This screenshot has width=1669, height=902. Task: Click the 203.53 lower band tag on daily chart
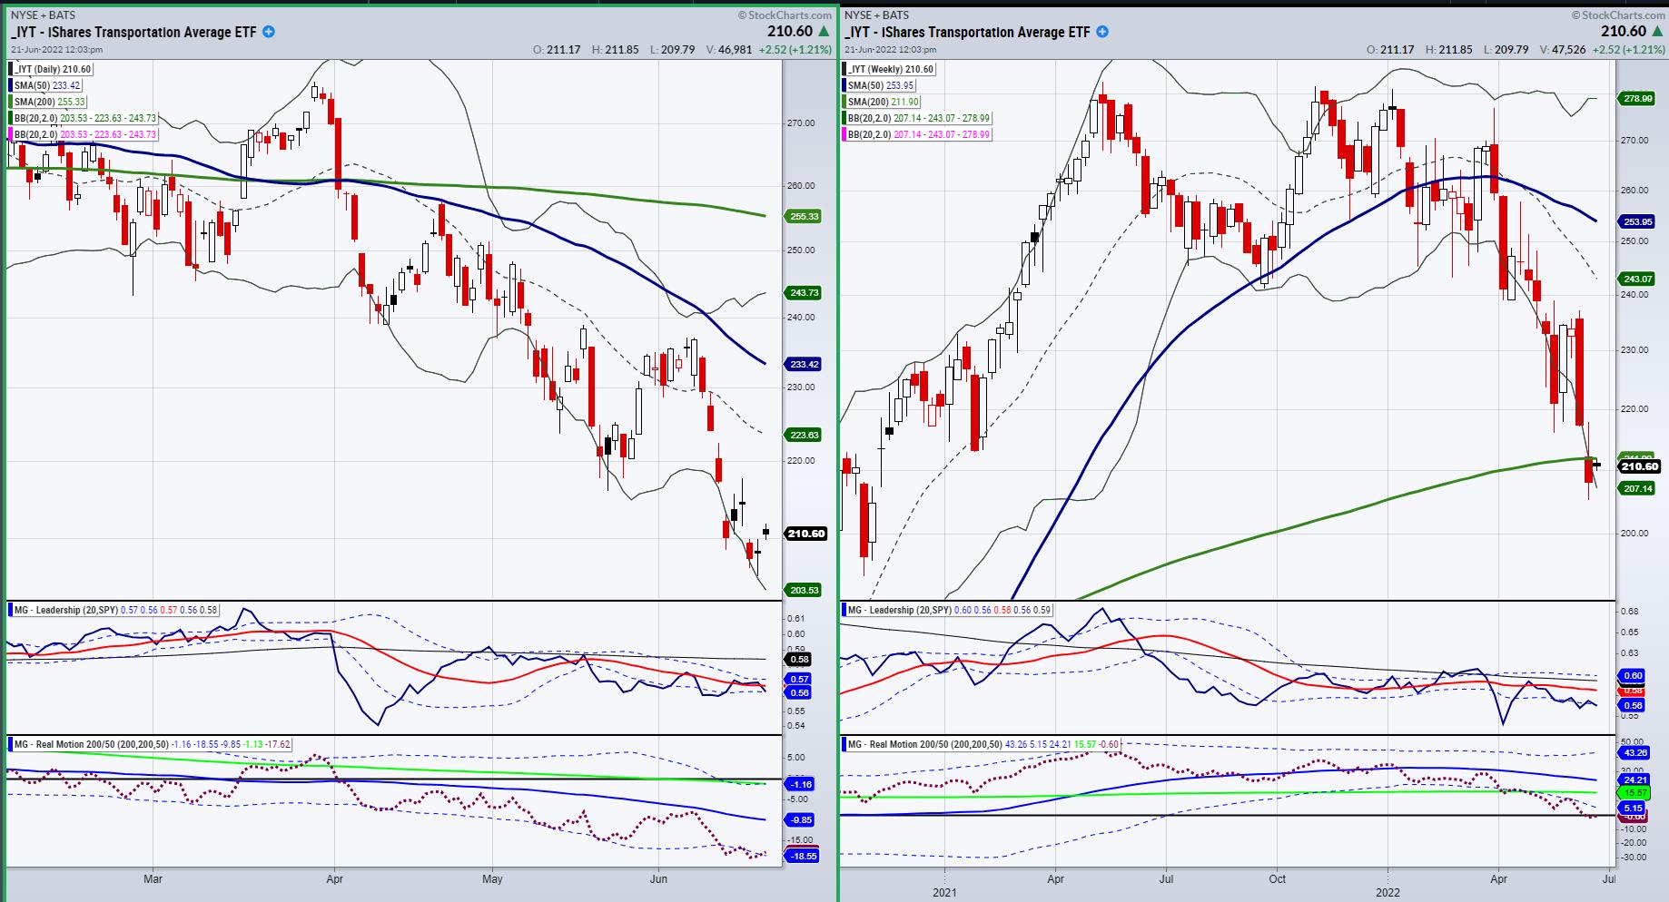pos(805,590)
